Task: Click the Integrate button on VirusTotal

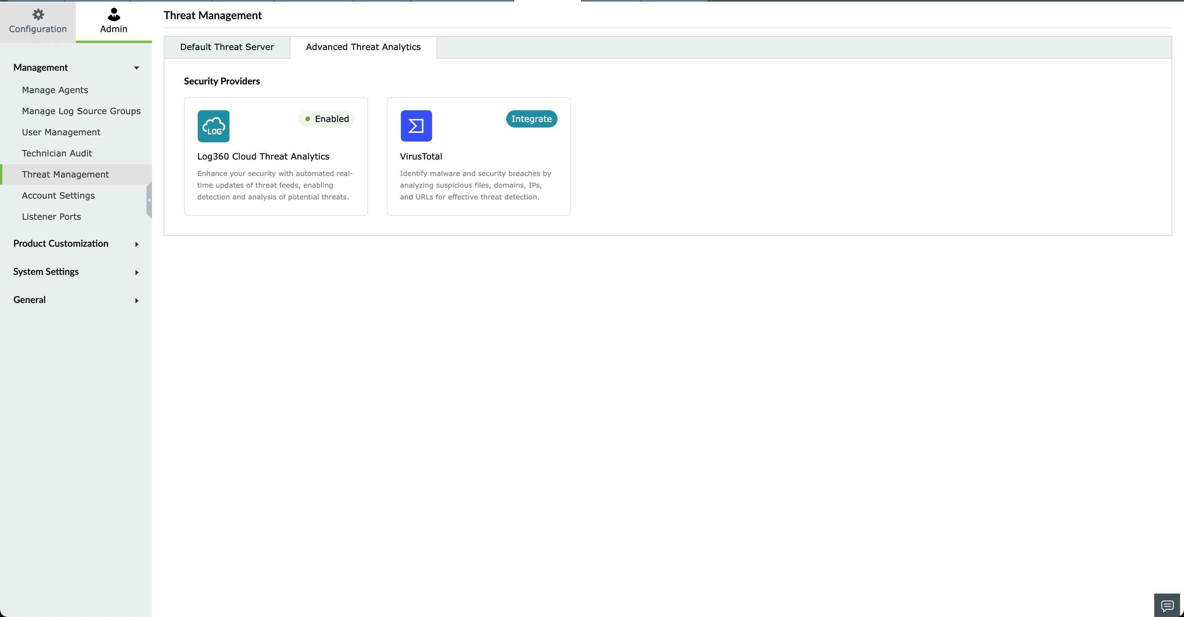Action: tap(531, 118)
